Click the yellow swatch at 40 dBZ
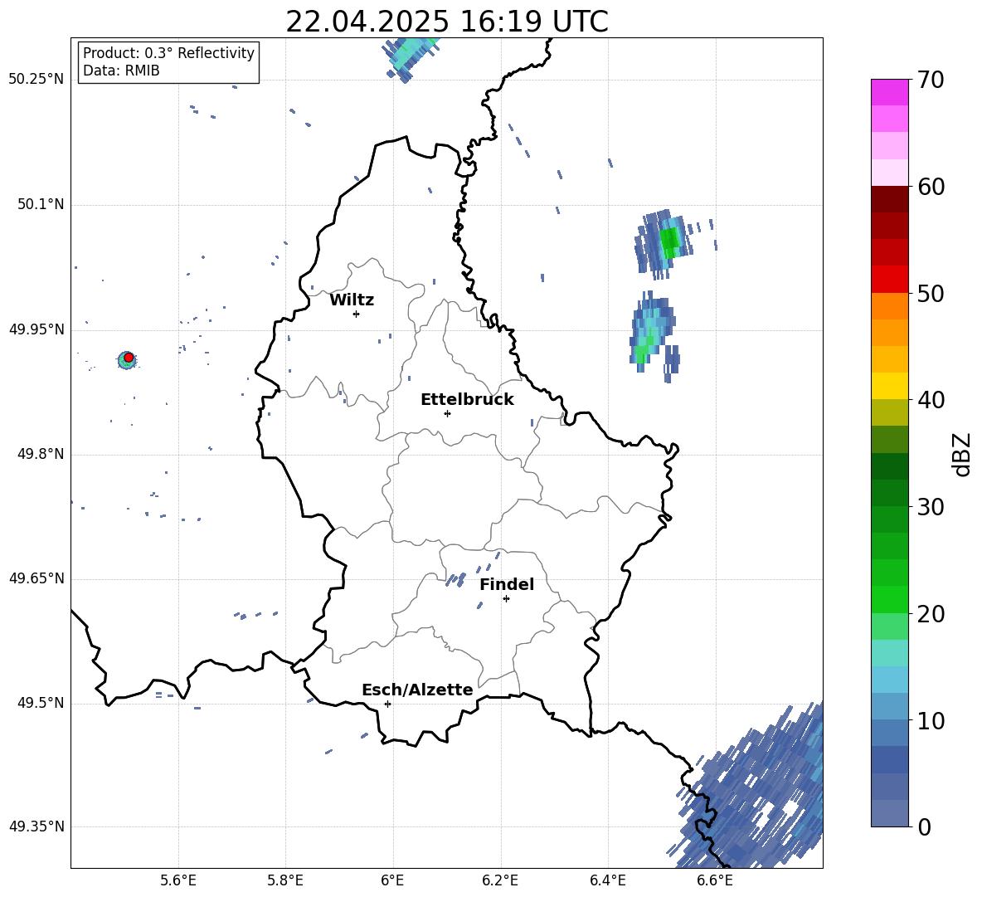982x897 pixels. 889,386
